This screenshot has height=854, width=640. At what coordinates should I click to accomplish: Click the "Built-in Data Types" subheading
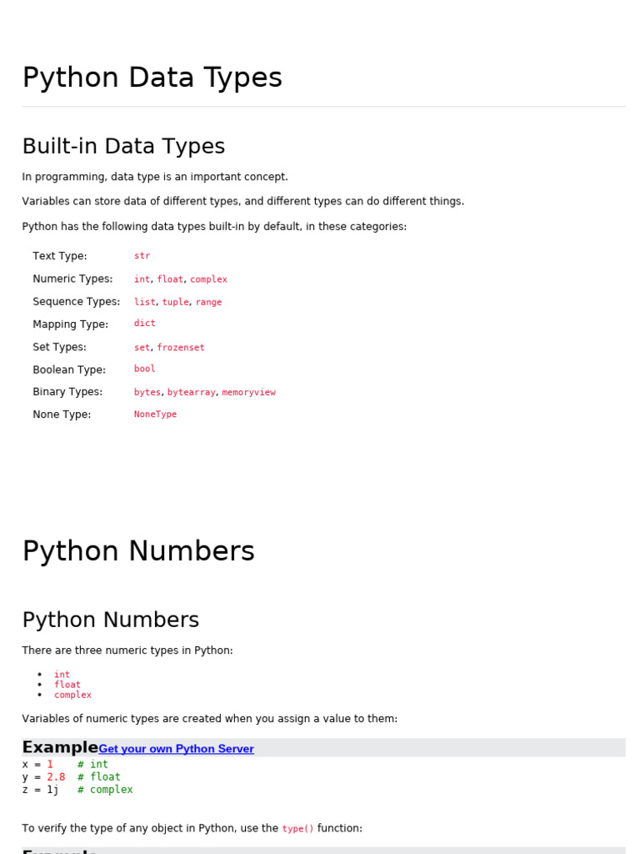123,146
